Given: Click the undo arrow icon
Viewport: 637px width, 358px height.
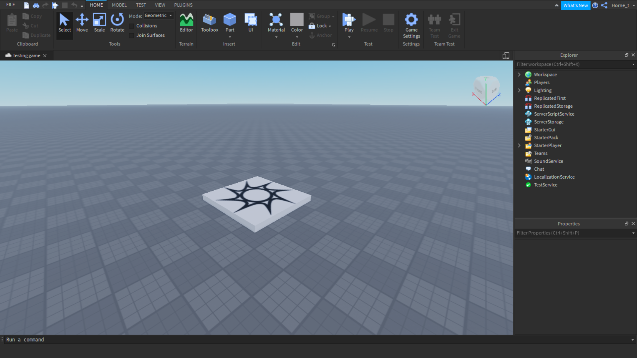Looking at the screenshot, I should pyautogui.click(x=74, y=5).
